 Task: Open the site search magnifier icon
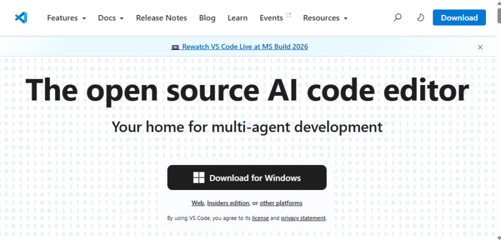coord(397,18)
